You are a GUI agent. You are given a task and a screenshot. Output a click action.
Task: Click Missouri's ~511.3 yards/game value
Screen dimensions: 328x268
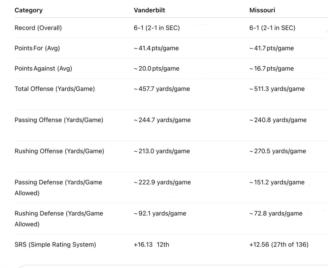[x=277, y=89]
